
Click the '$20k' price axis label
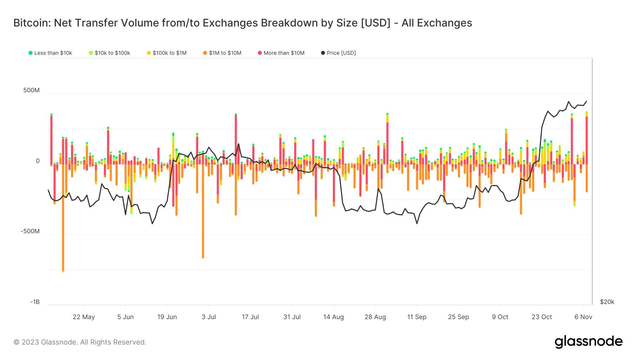pyautogui.click(x=607, y=302)
